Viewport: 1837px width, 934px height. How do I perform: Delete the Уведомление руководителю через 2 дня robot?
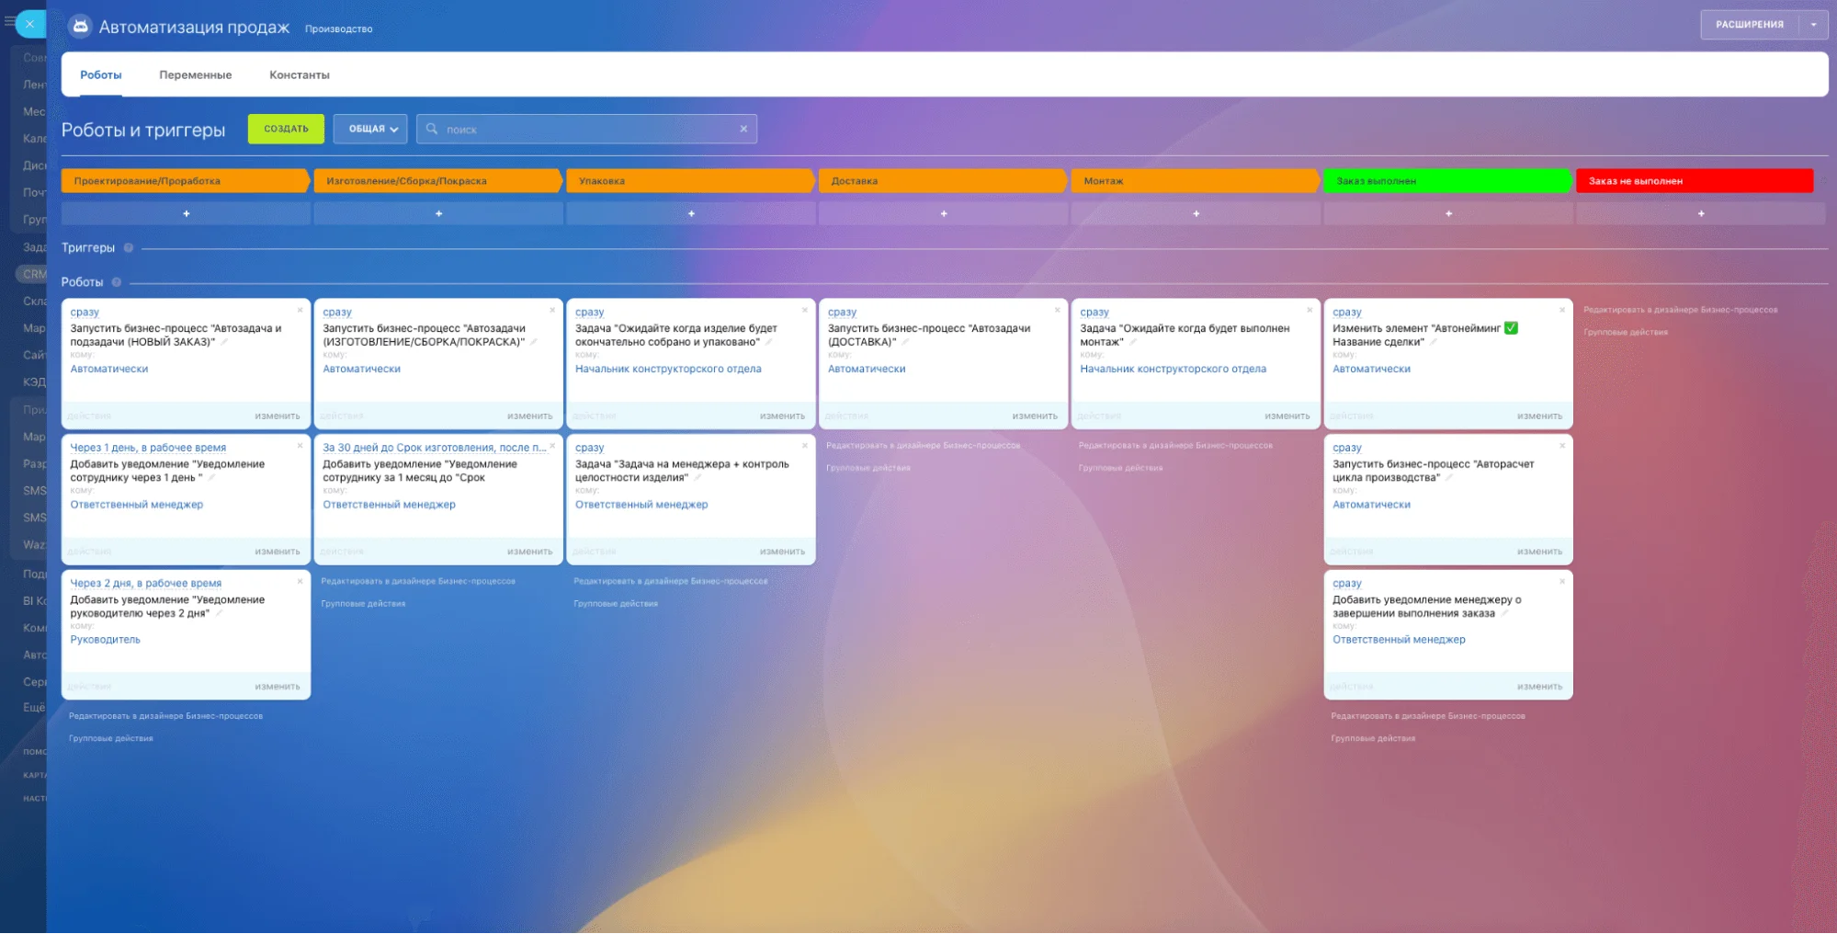[x=300, y=581]
